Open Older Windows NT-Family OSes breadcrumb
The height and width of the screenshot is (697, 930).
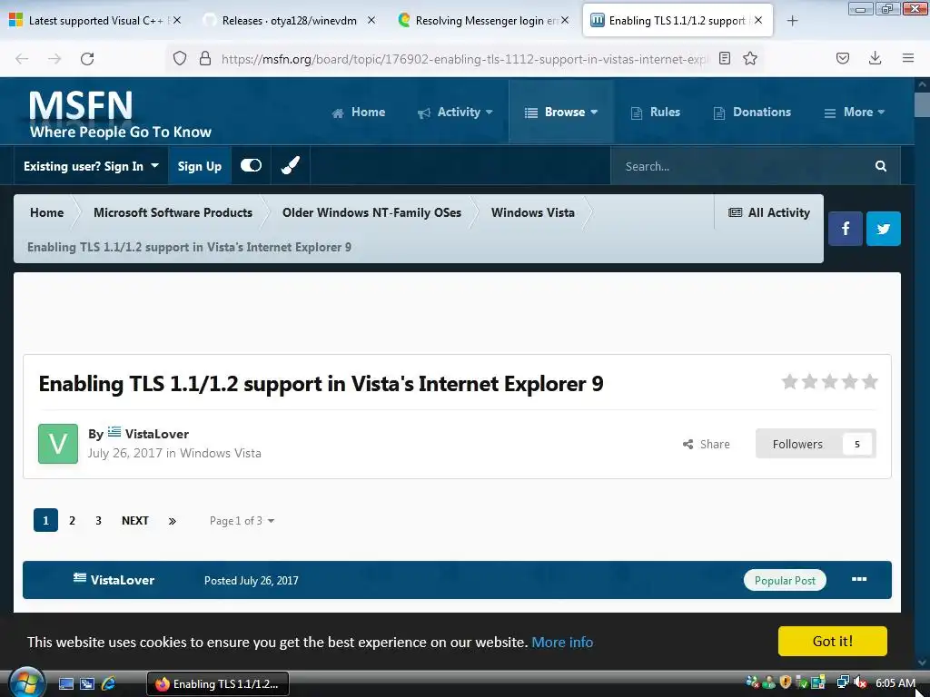(x=371, y=212)
